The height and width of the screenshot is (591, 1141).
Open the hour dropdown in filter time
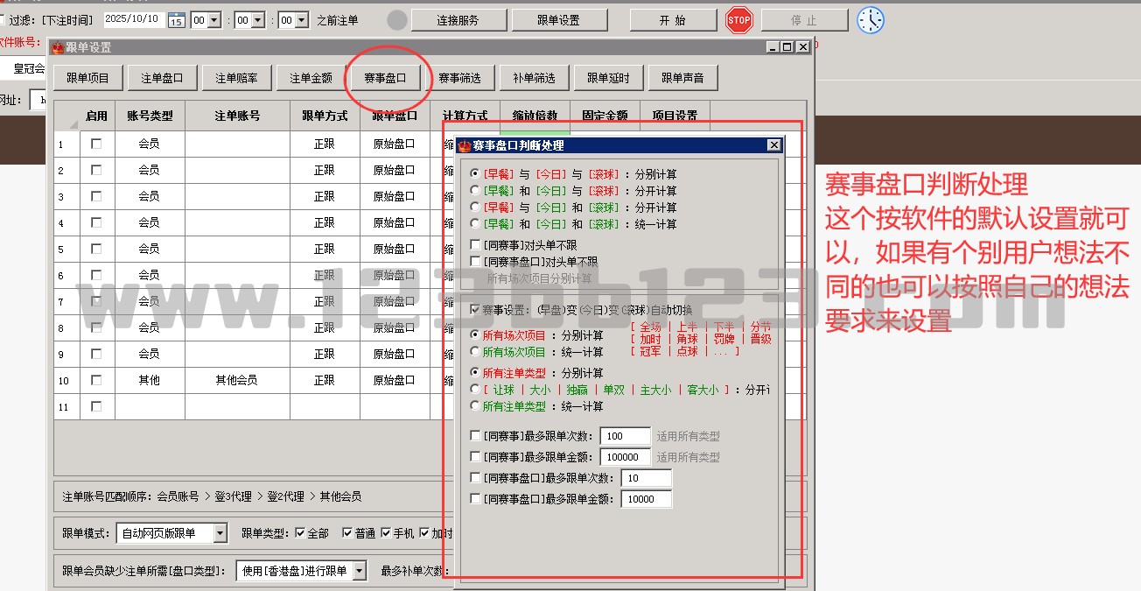214,20
